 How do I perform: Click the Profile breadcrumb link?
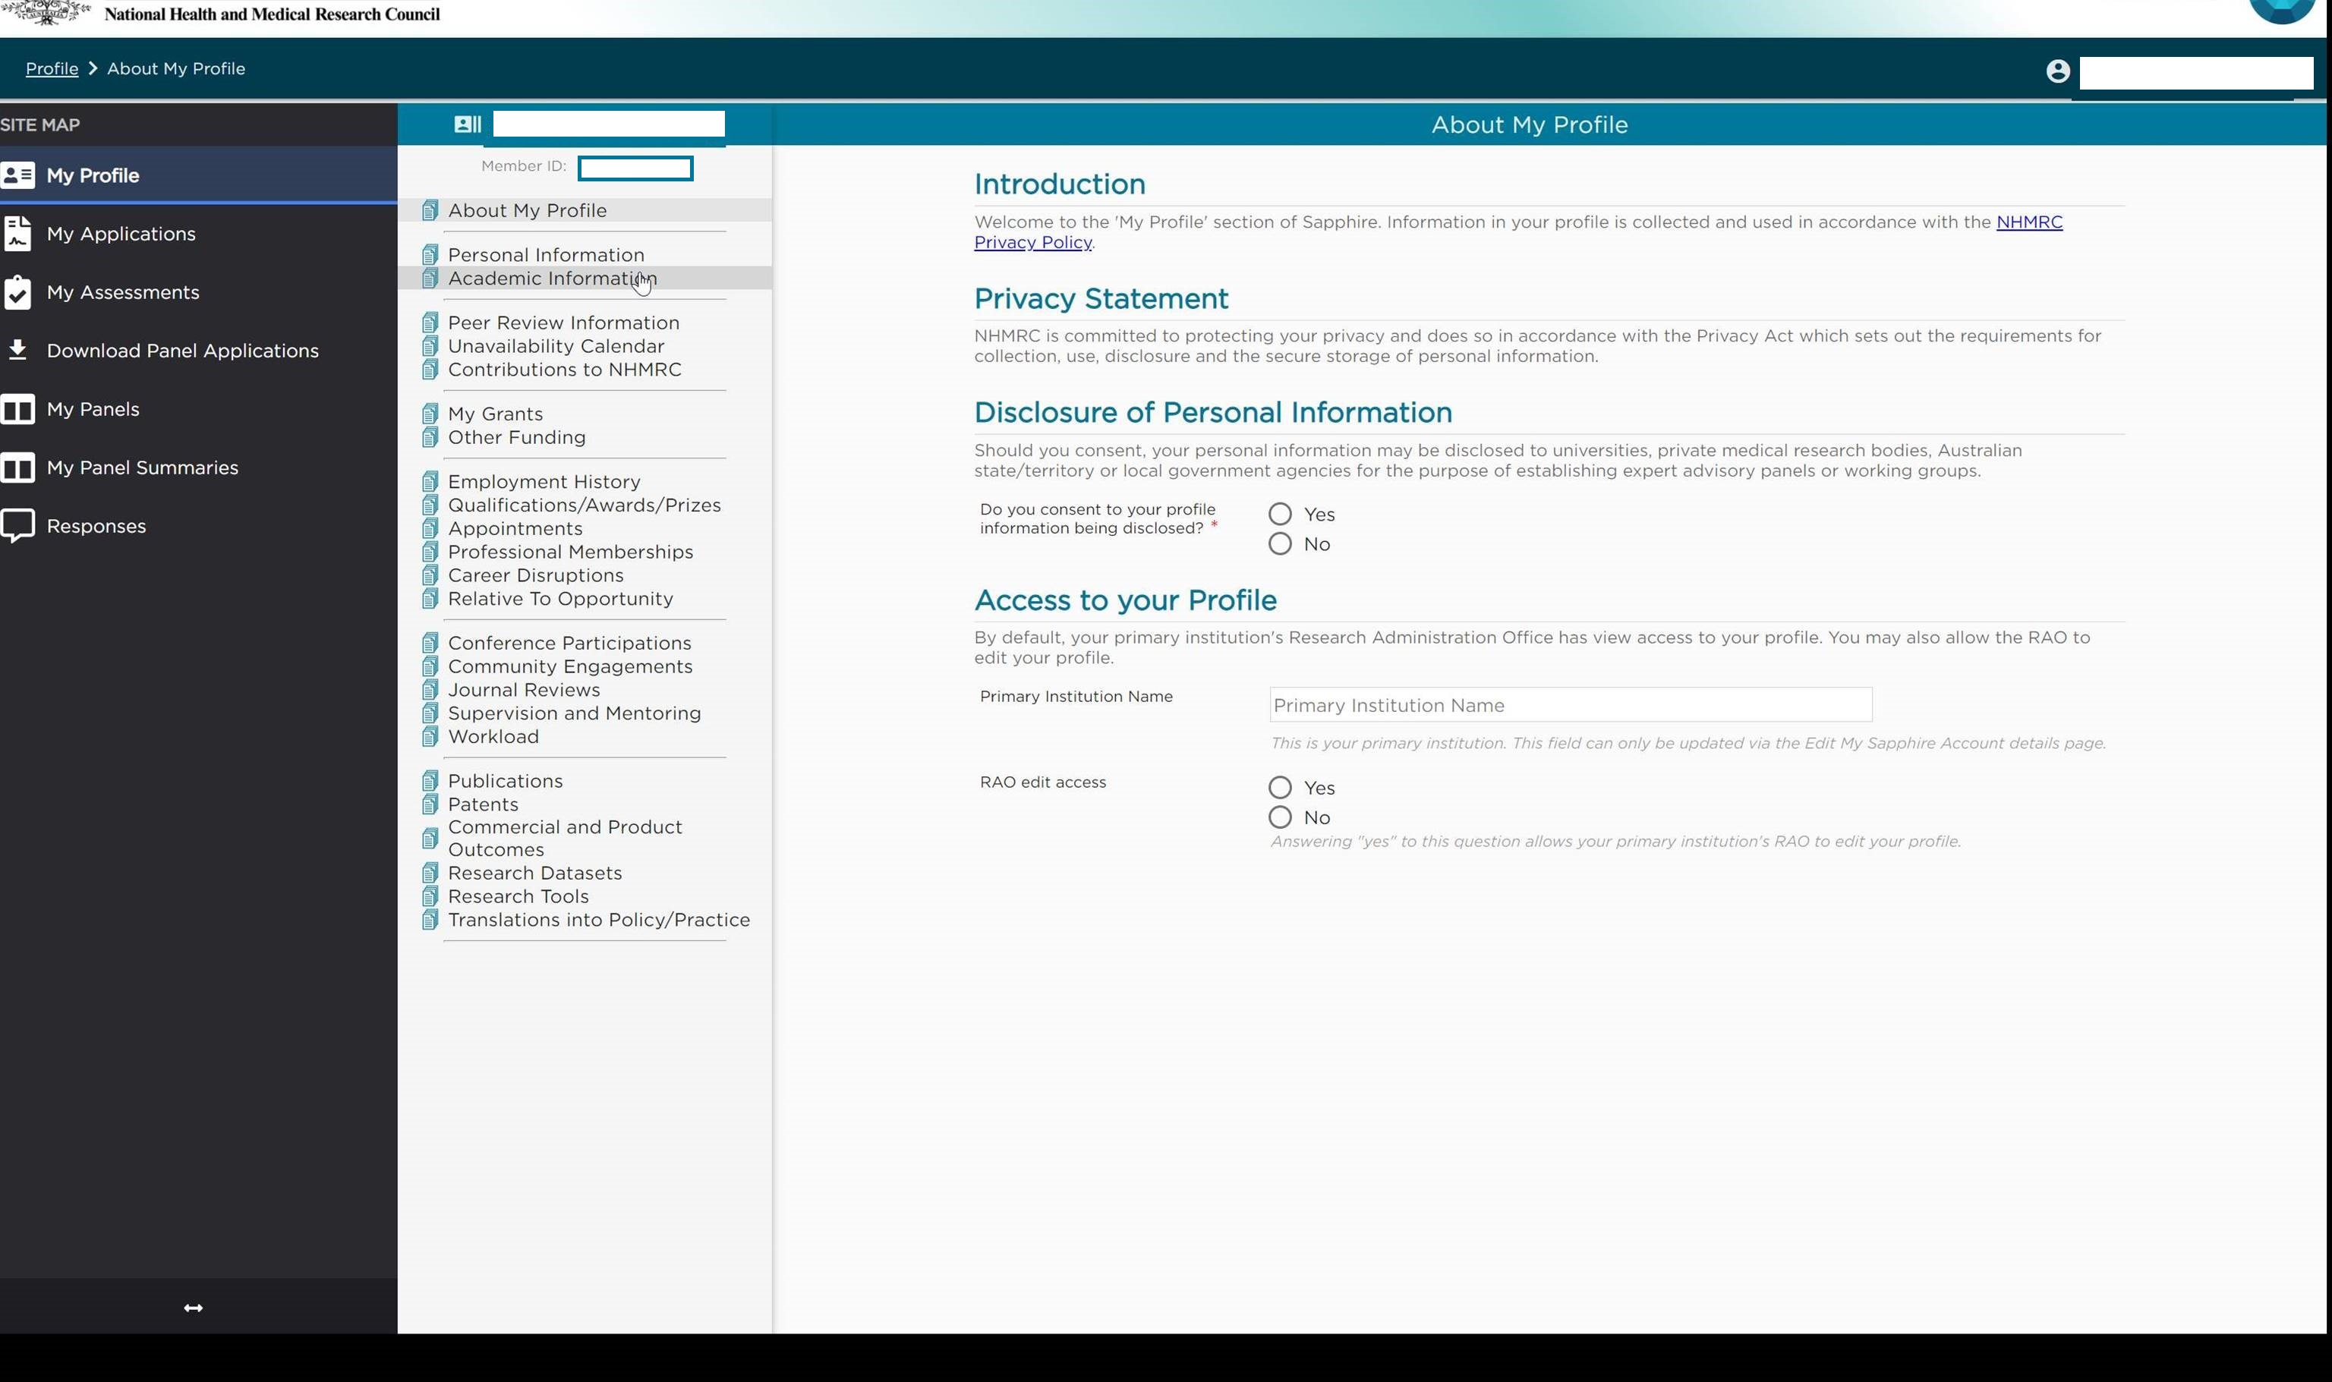[52, 69]
